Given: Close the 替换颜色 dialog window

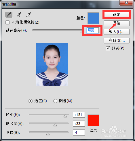Looking at the screenshot, I should click(x=126, y=3).
